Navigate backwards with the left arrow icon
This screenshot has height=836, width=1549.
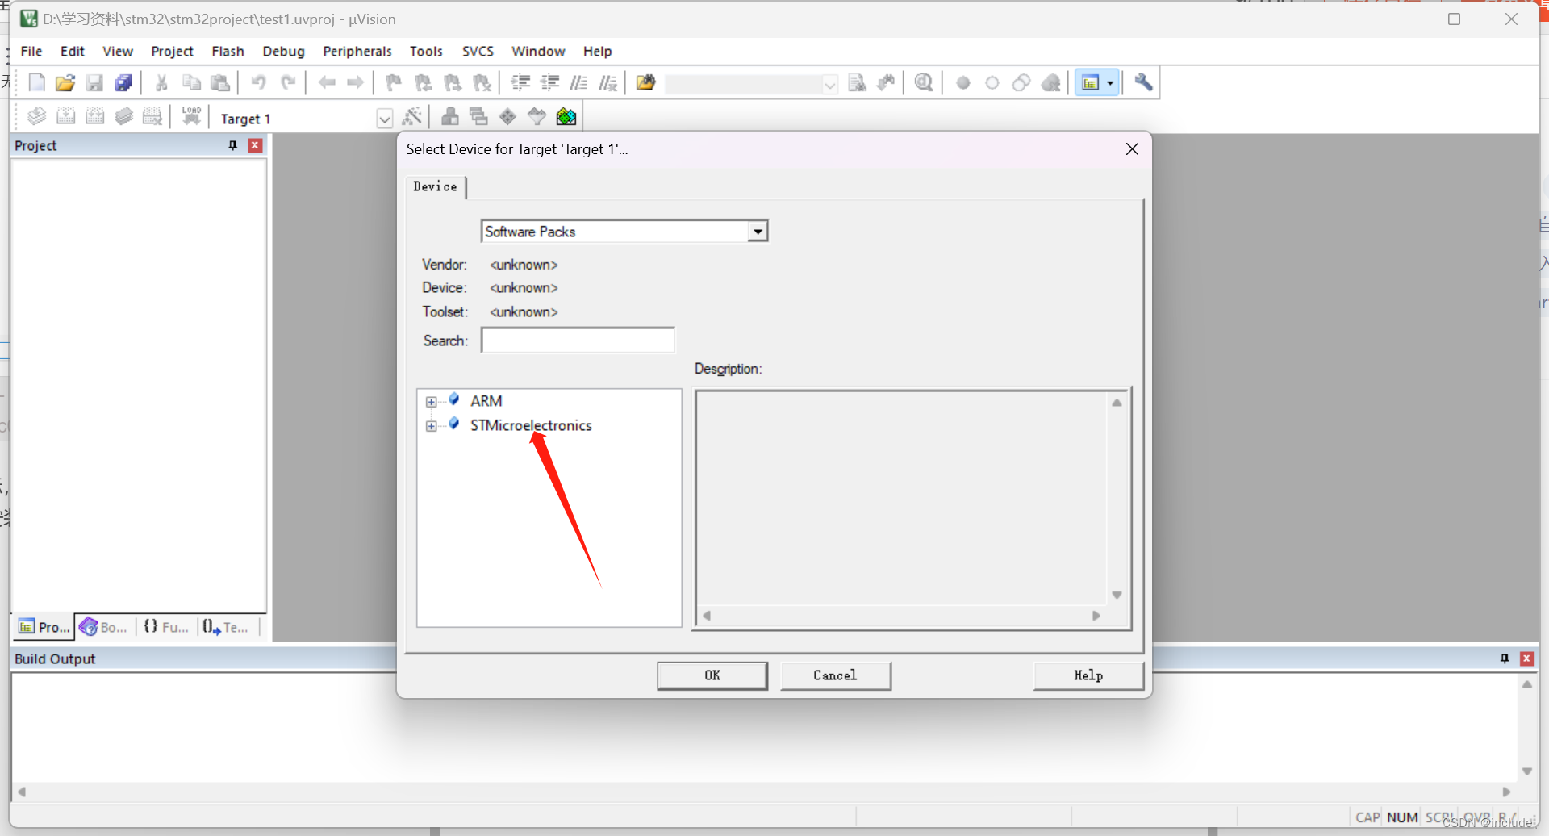[x=327, y=82]
